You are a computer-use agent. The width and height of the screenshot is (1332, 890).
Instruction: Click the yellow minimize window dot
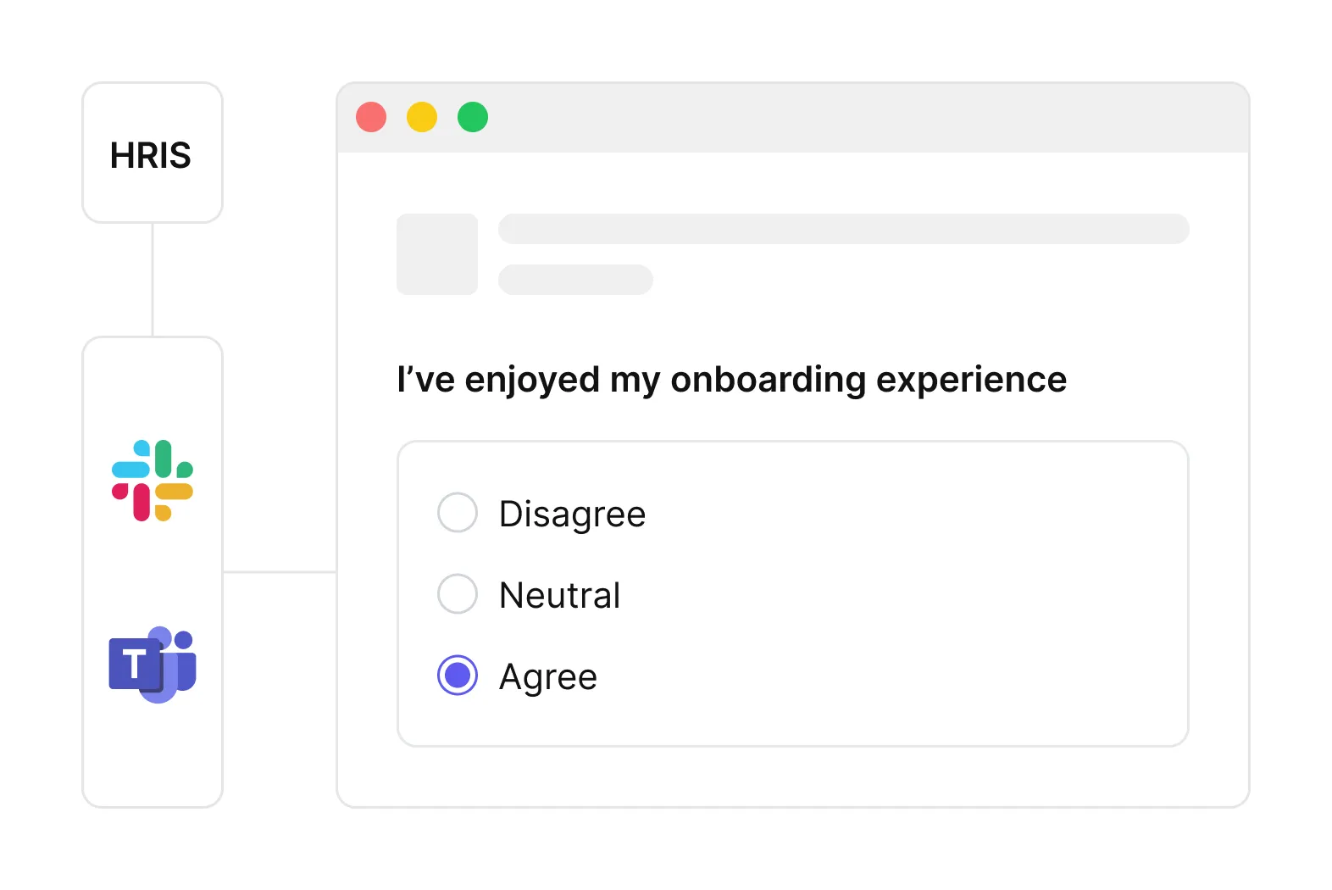click(x=422, y=117)
